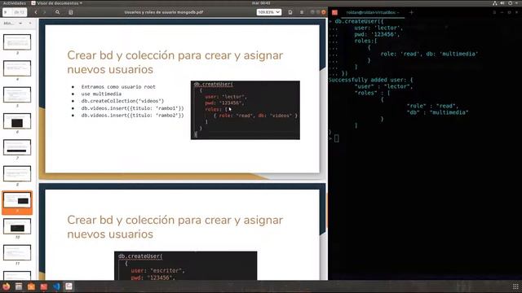Click 'Entramos como usuario root' bullet text
This screenshot has height=293, width=522.
[118, 87]
